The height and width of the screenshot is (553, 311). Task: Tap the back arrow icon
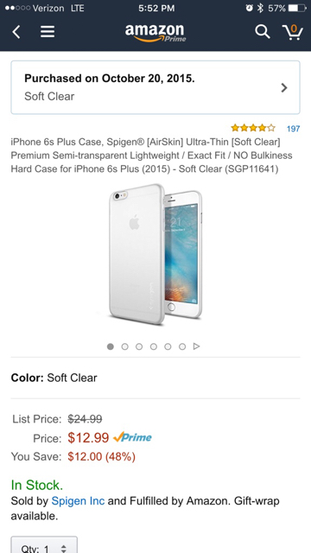16,32
